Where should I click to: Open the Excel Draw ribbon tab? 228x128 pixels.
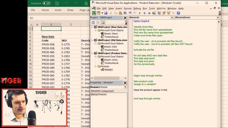[70, 10]
